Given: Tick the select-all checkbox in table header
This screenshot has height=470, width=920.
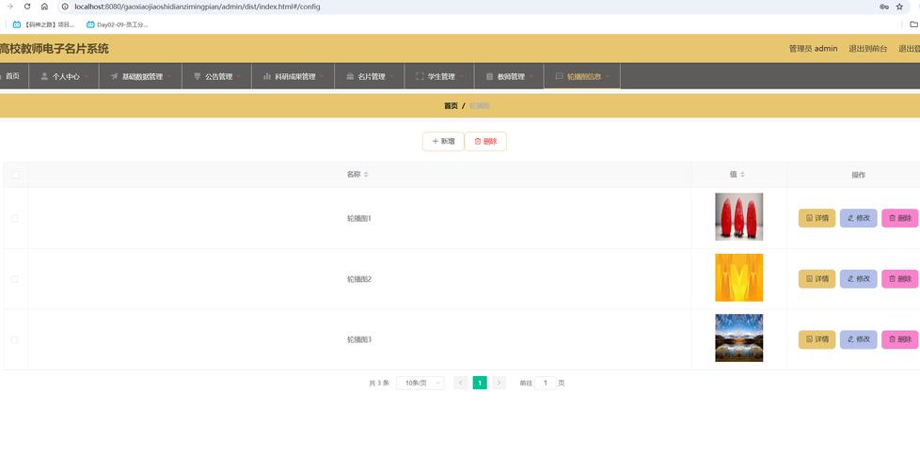Looking at the screenshot, I should 14,175.
